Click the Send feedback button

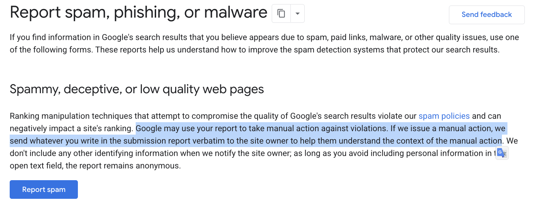[x=486, y=14]
